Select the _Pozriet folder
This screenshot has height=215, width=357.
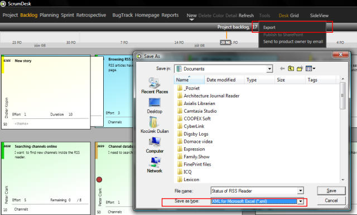coord(189,88)
